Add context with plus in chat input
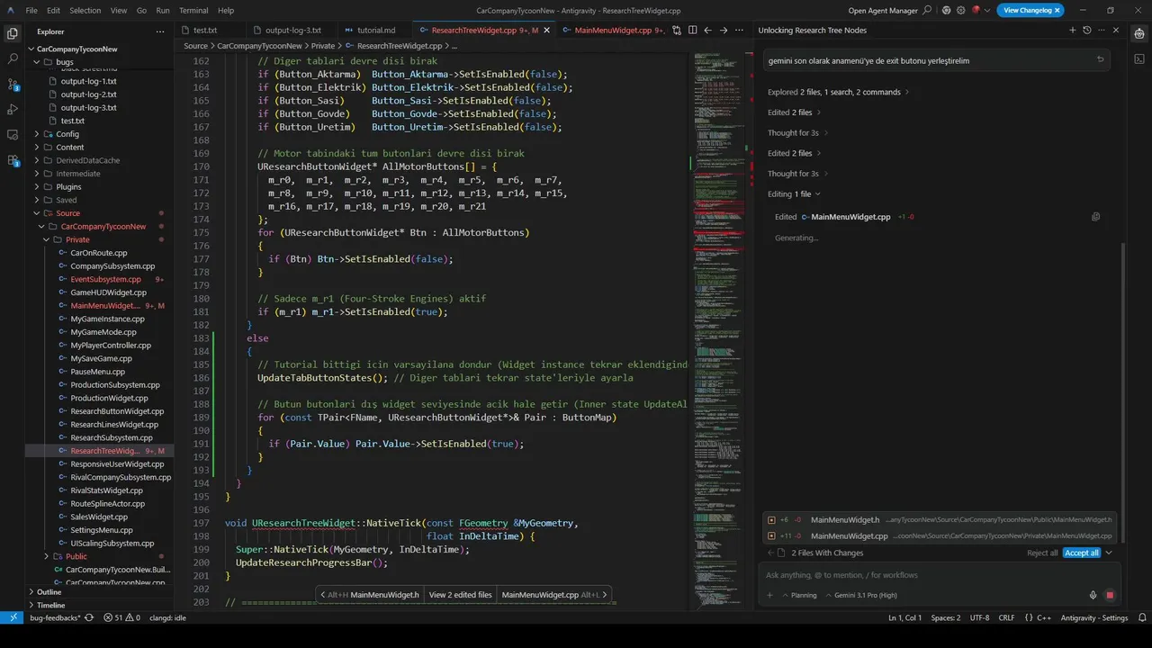The image size is (1152, 648). (x=769, y=595)
